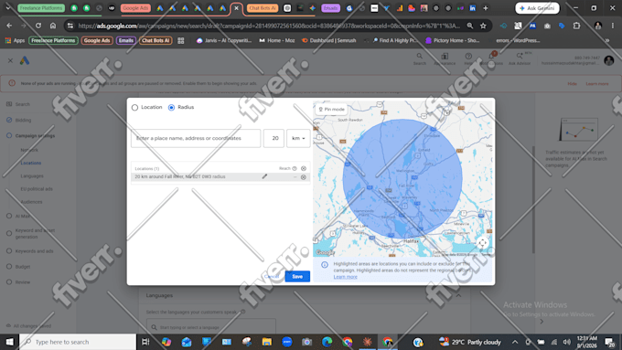622x350 pixels.
Task: Click the Google Ads logo
Action: (25, 60)
